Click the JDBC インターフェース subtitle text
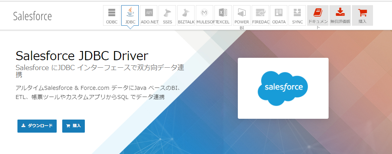Image resolution: width=392 pixels, height=154 pixels. tap(100, 71)
